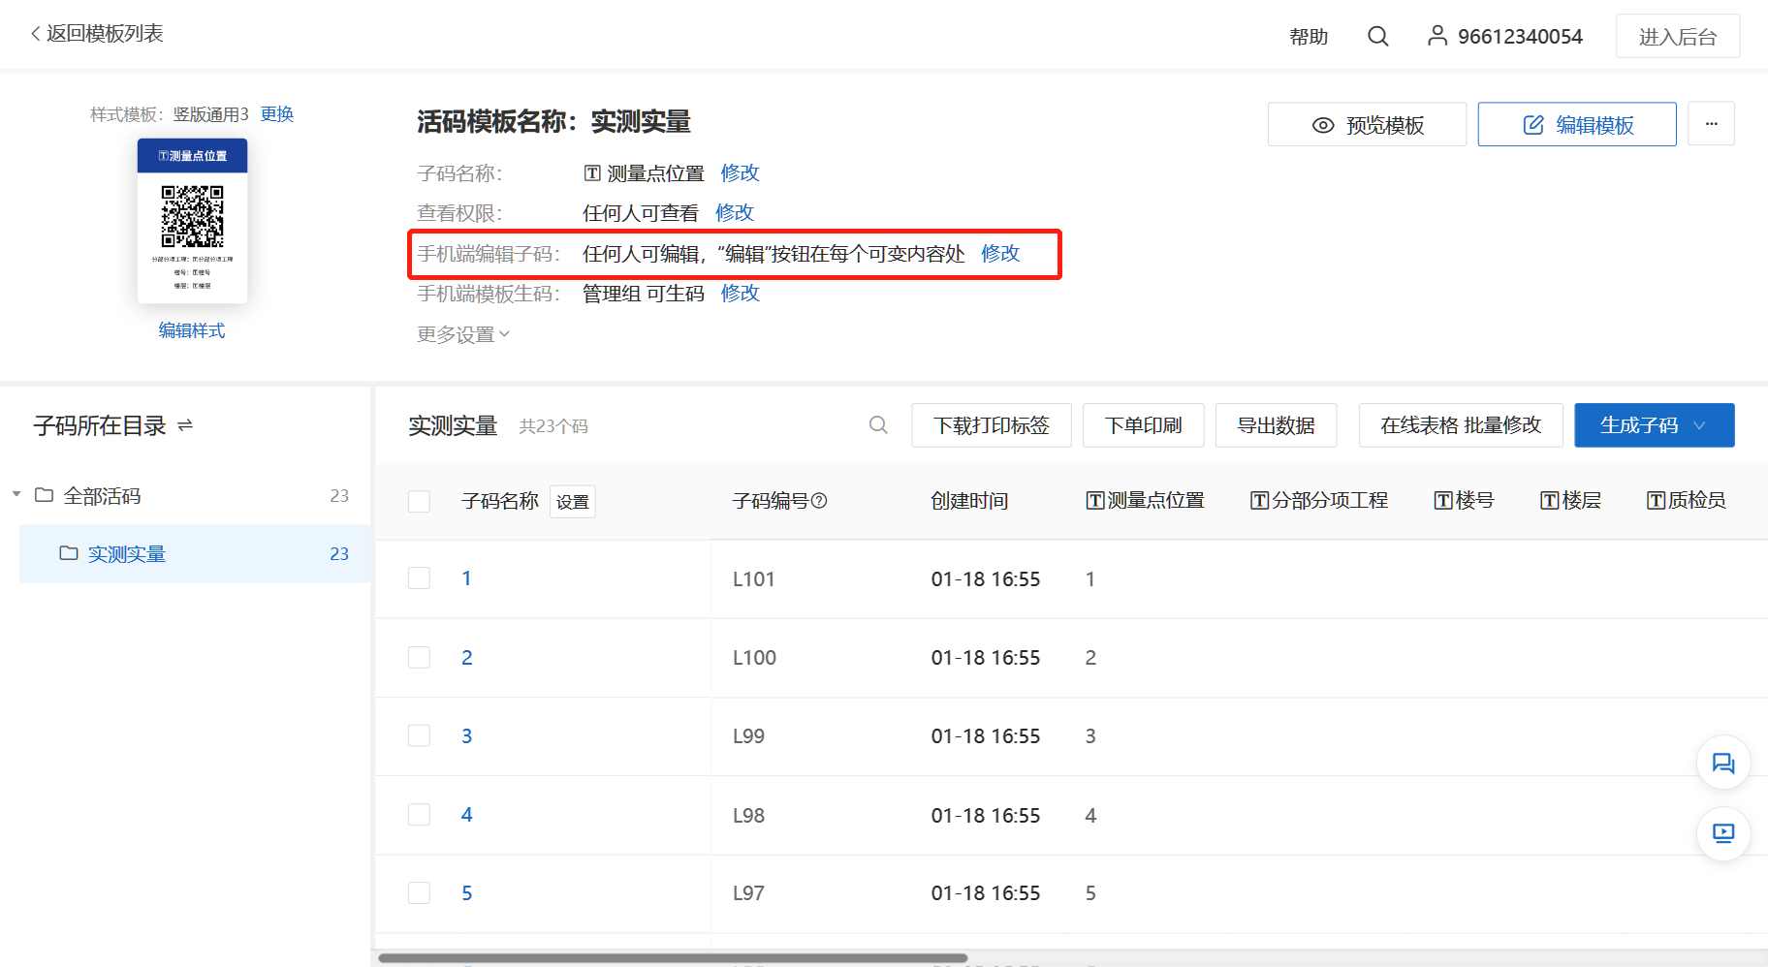Click the QR code template thumbnail

coord(192,221)
